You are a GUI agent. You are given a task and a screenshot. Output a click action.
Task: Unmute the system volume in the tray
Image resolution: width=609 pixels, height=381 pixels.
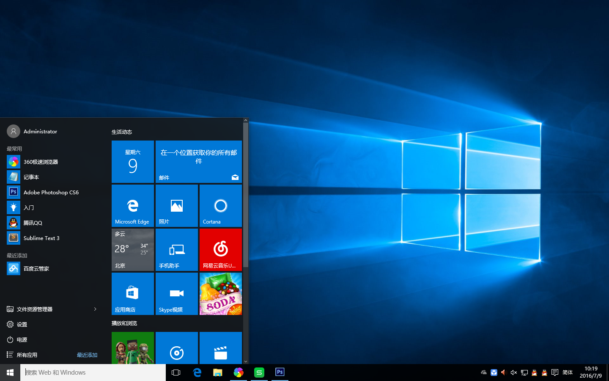click(x=513, y=373)
